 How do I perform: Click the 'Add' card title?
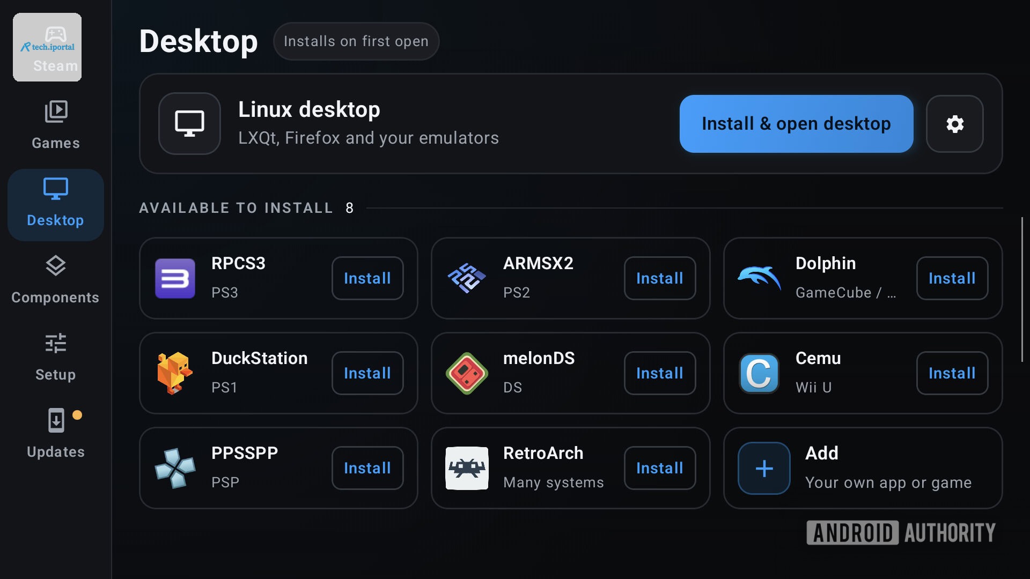(822, 453)
